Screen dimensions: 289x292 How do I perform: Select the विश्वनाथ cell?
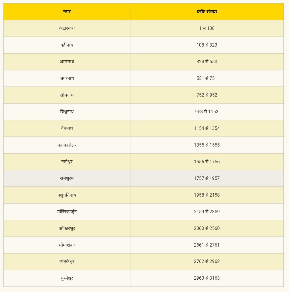(x=67, y=112)
